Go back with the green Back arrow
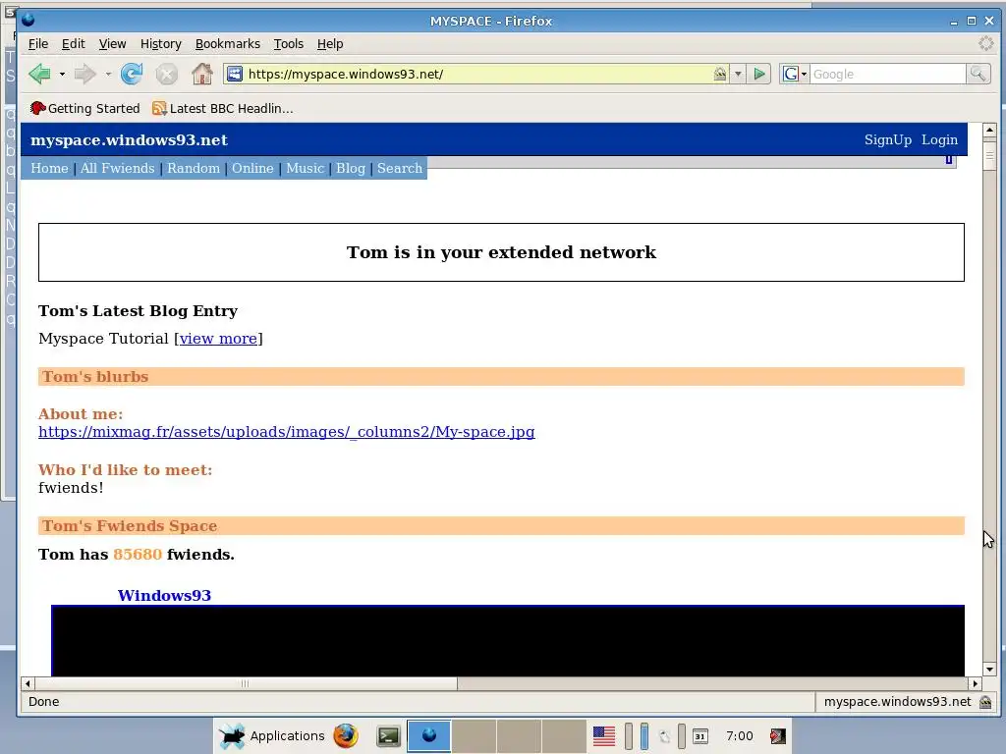This screenshot has width=1006, height=754. (39, 74)
